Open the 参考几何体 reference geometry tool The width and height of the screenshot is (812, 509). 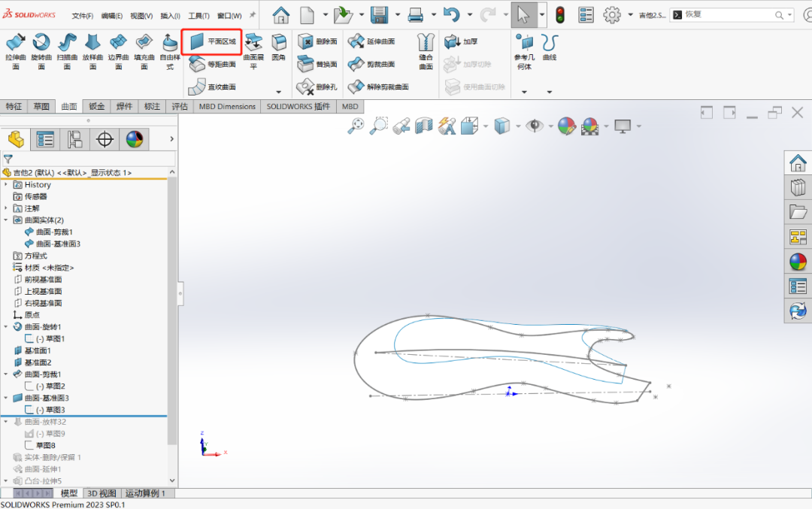click(x=524, y=51)
